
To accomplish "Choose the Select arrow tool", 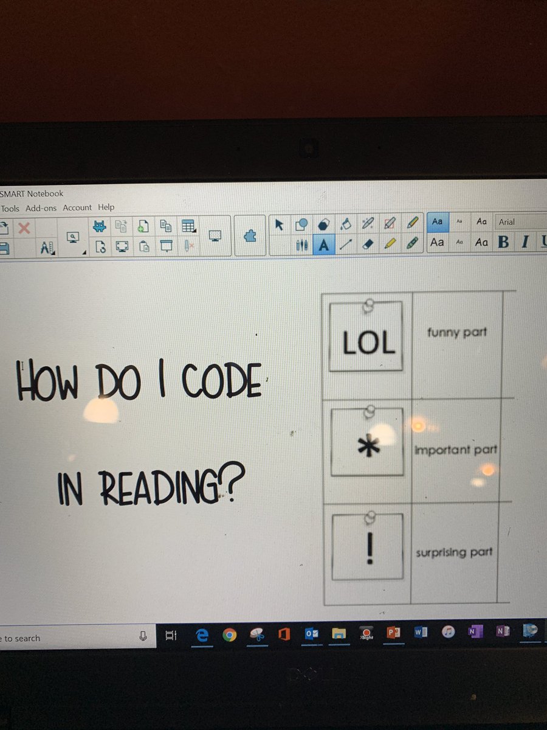I will coord(280,224).
